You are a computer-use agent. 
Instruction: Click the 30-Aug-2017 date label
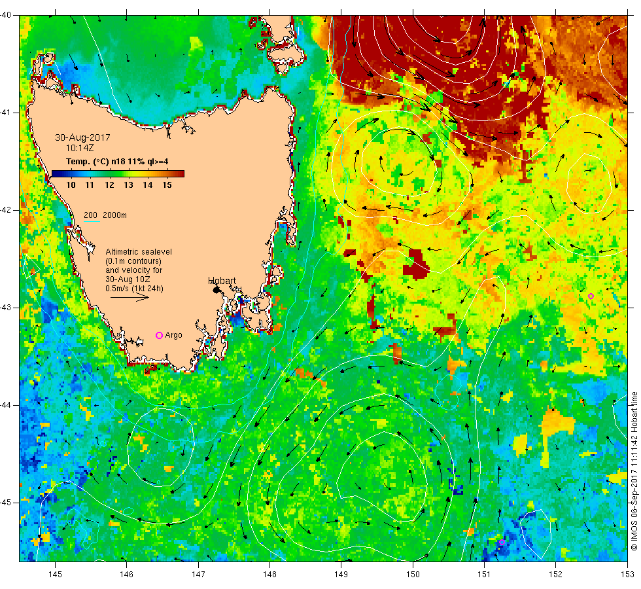[82, 137]
